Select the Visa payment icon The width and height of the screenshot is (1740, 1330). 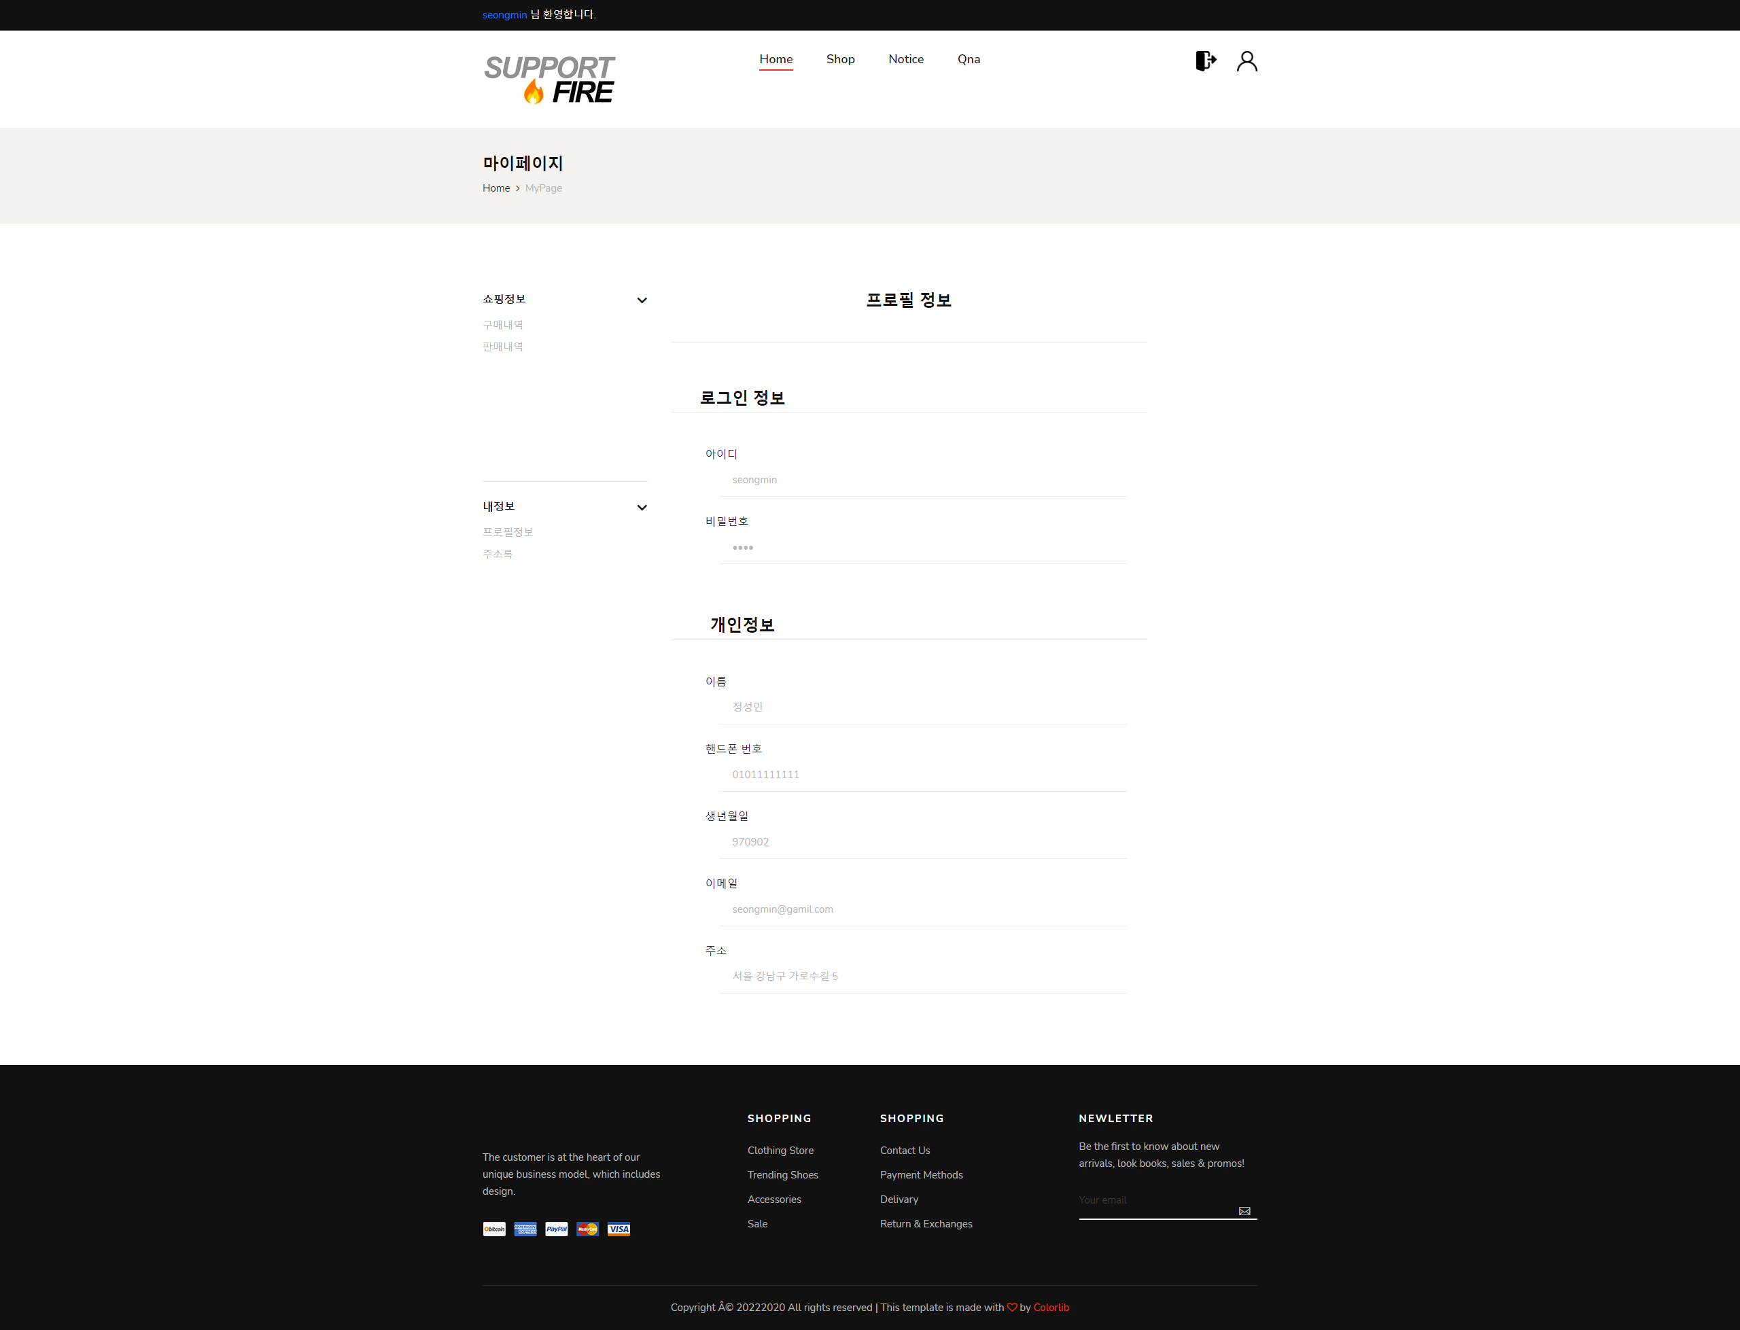point(619,1229)
